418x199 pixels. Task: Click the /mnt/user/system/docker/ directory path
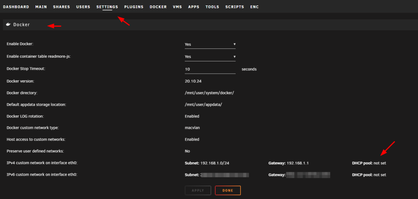click(x=209, y=93)
